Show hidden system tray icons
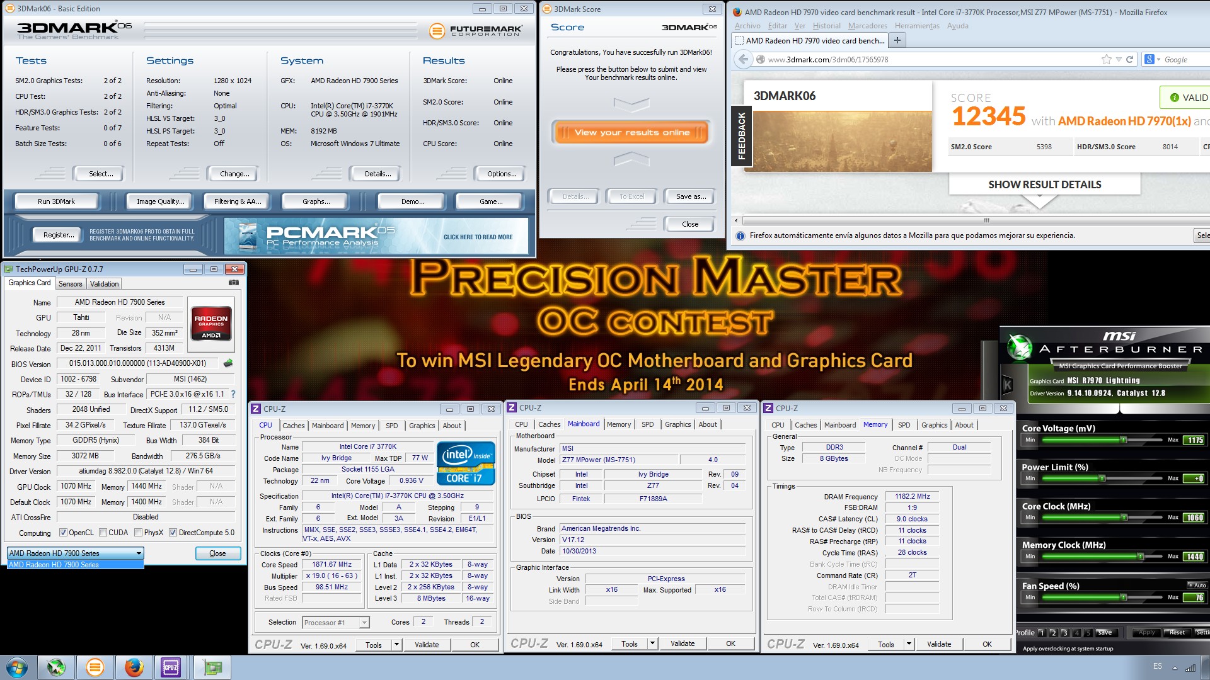Viewport: 1210px width, 680px height. [x=1175, y=668]
